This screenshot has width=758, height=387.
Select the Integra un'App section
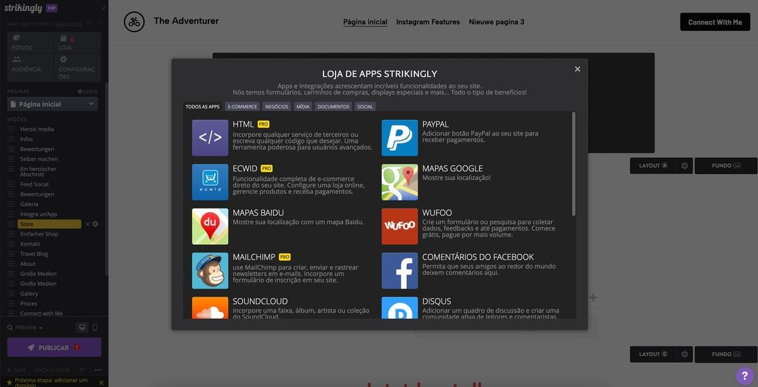coord(39,214)
